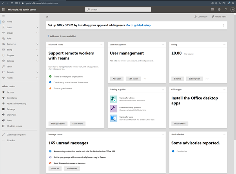Click the Health heart icon

(x=4, y=78)
